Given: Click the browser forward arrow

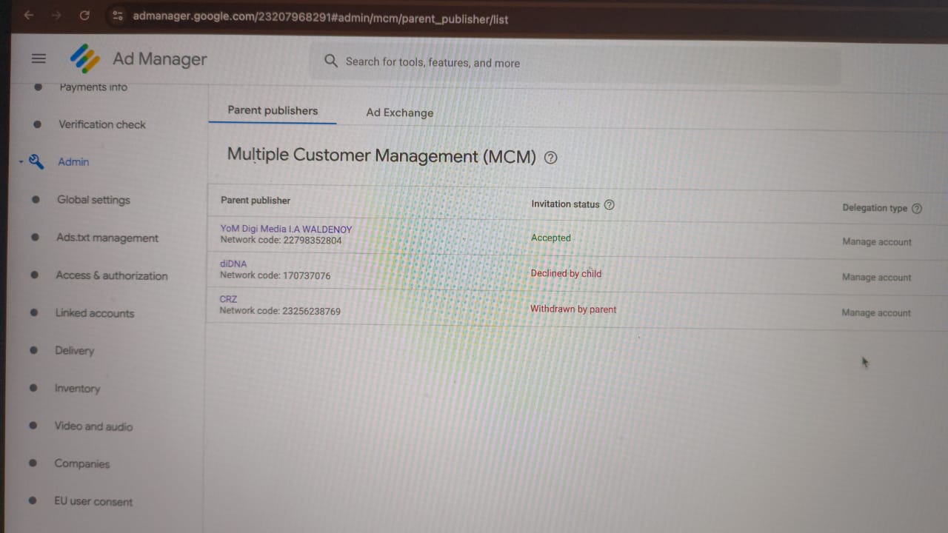Looking at the screenshot, I should pyautogui.click(x=56, y=15).
